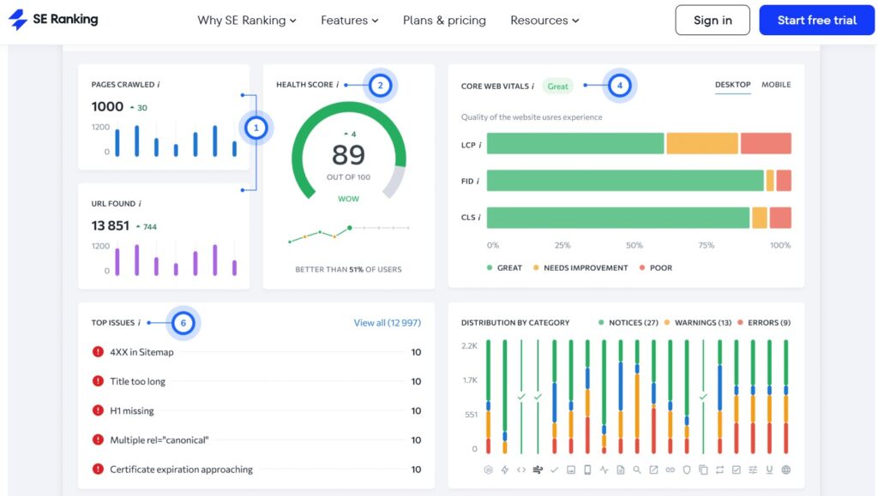Click the globe category icon

point(785,469)
